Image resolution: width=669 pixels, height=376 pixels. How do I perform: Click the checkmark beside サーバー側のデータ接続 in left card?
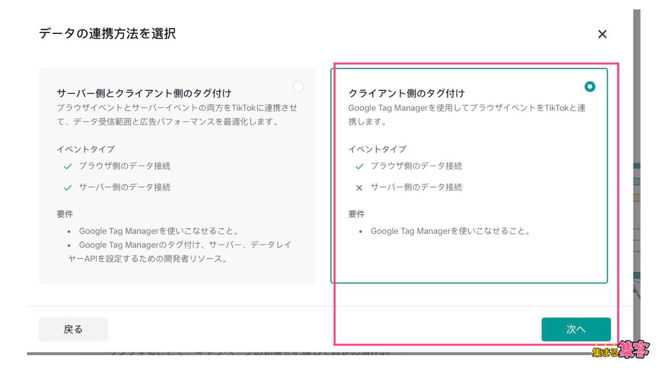pyautogui.click(x=67, y=188)
